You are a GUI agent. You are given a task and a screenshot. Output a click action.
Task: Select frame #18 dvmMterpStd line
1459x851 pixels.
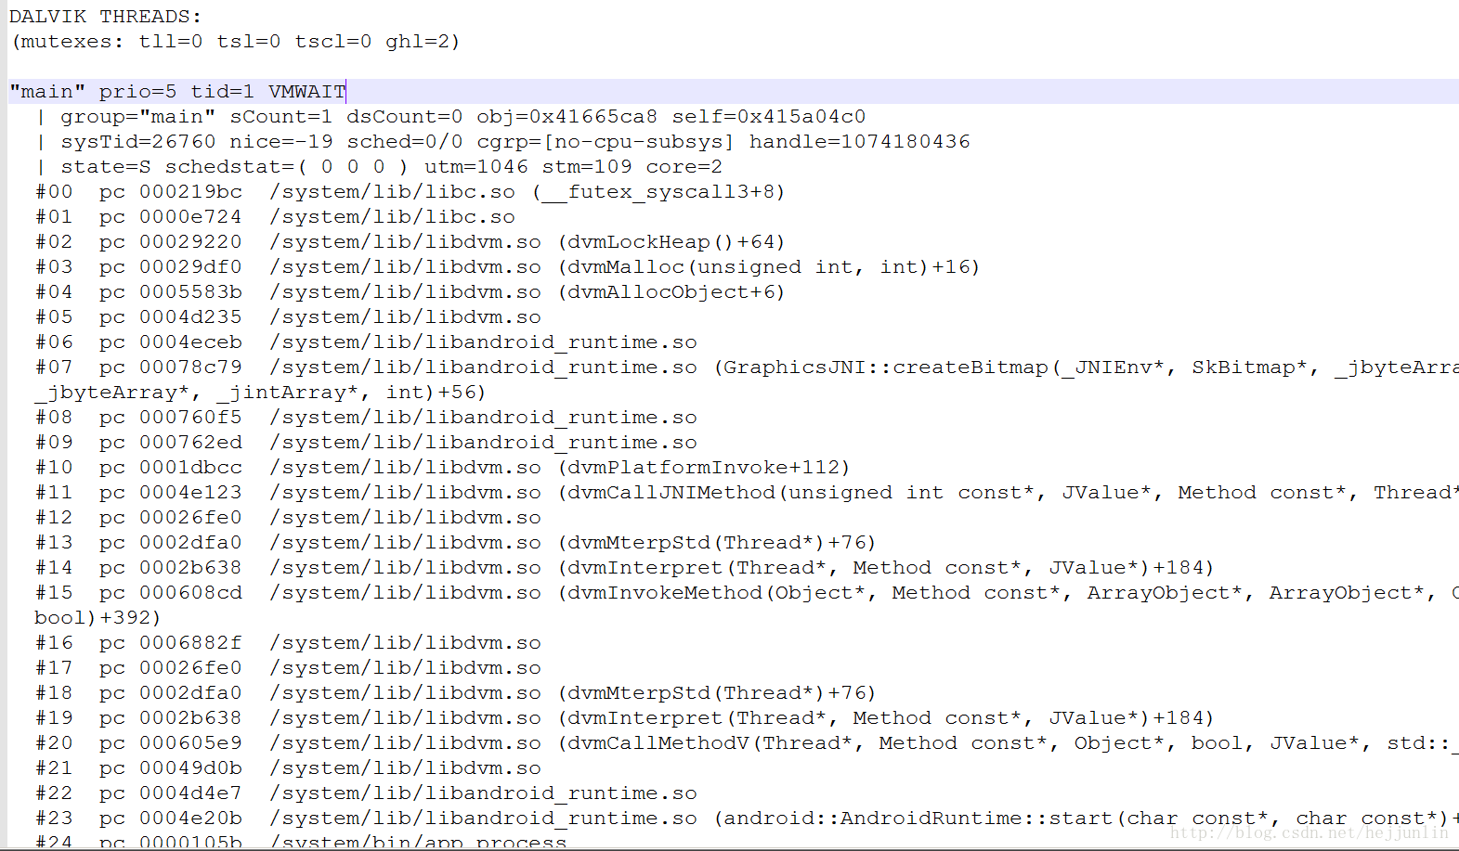456,693
